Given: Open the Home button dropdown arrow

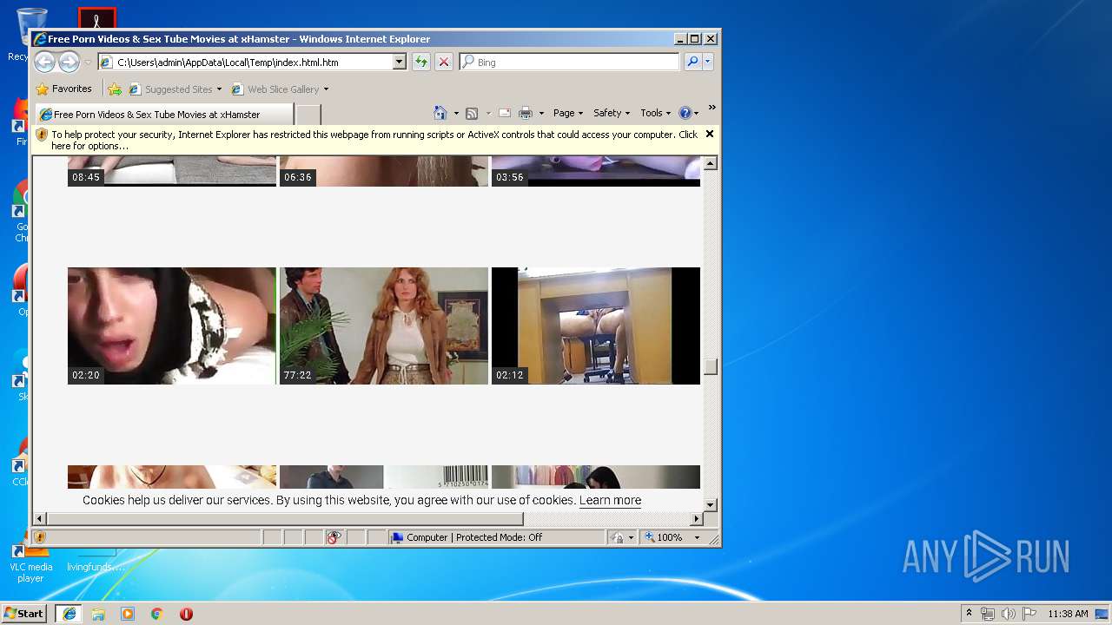Looking at the screenshot, I should [455, 114].
